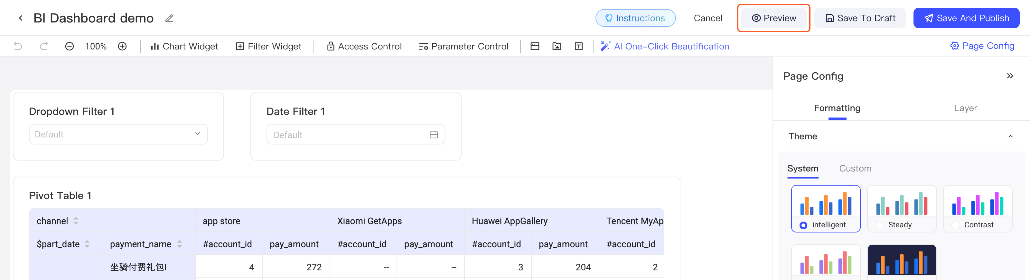This screenshot has width=1030, height=280.
Task: Switch to the Formatting tab
Action: pyautogui.click(x=837, y=108)
